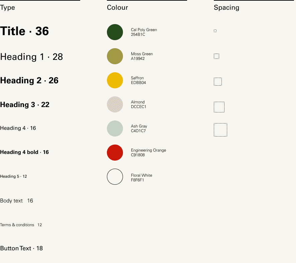This screenshot has height=263, width=296.
Task: Select the Heading 2 · 26 sample
Action: [x=29, y=81]
